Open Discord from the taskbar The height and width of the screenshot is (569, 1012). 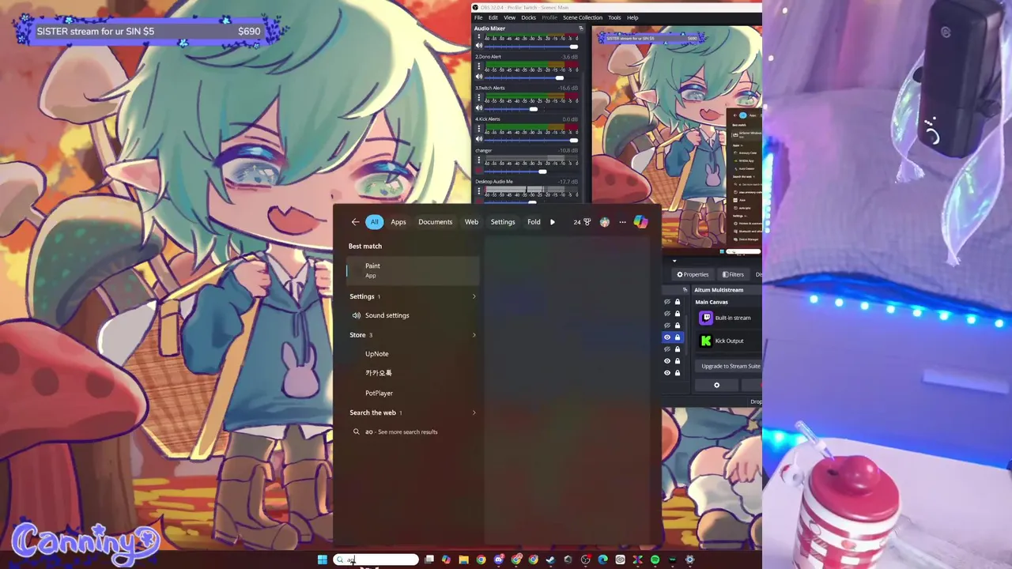(x=499, y=560)
